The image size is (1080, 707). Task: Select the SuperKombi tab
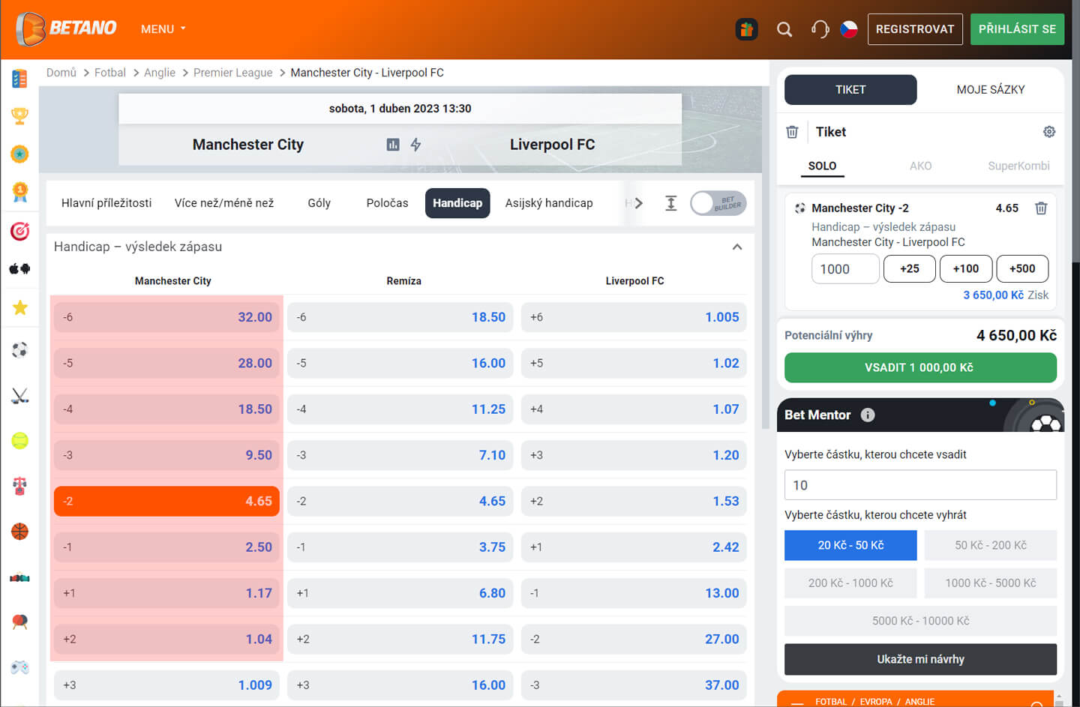(x=1018, y=166)
